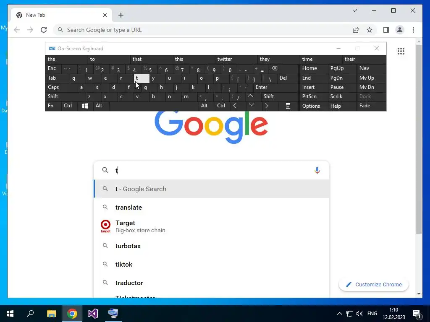
Task: Open the Google apps grid
Action: [401, 51]
